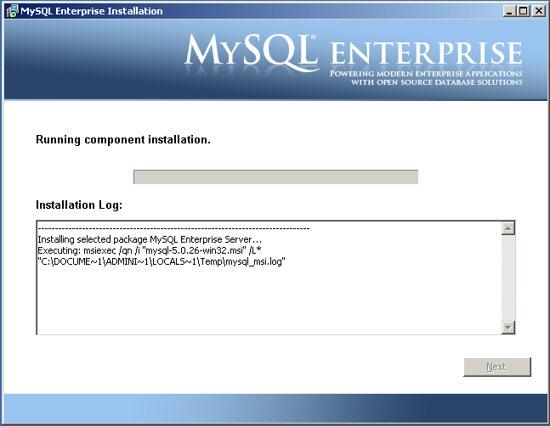Click the Installation Log vertical scrollbar track
550x426 pixels.
[509, 277]
